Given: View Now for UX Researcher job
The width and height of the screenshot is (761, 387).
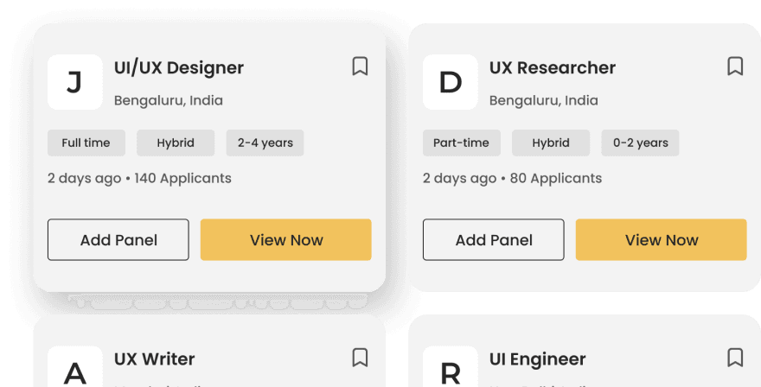Looking at the screenshot, I should 661,239.
